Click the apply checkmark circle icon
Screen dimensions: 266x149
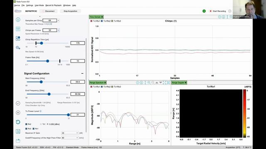click(18, 103)
